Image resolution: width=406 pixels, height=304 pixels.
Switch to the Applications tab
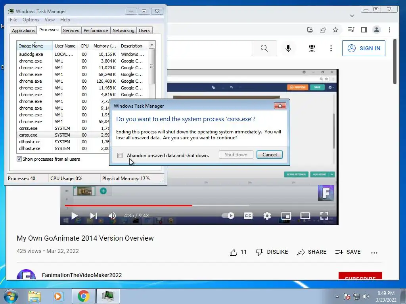click(23, 30)
